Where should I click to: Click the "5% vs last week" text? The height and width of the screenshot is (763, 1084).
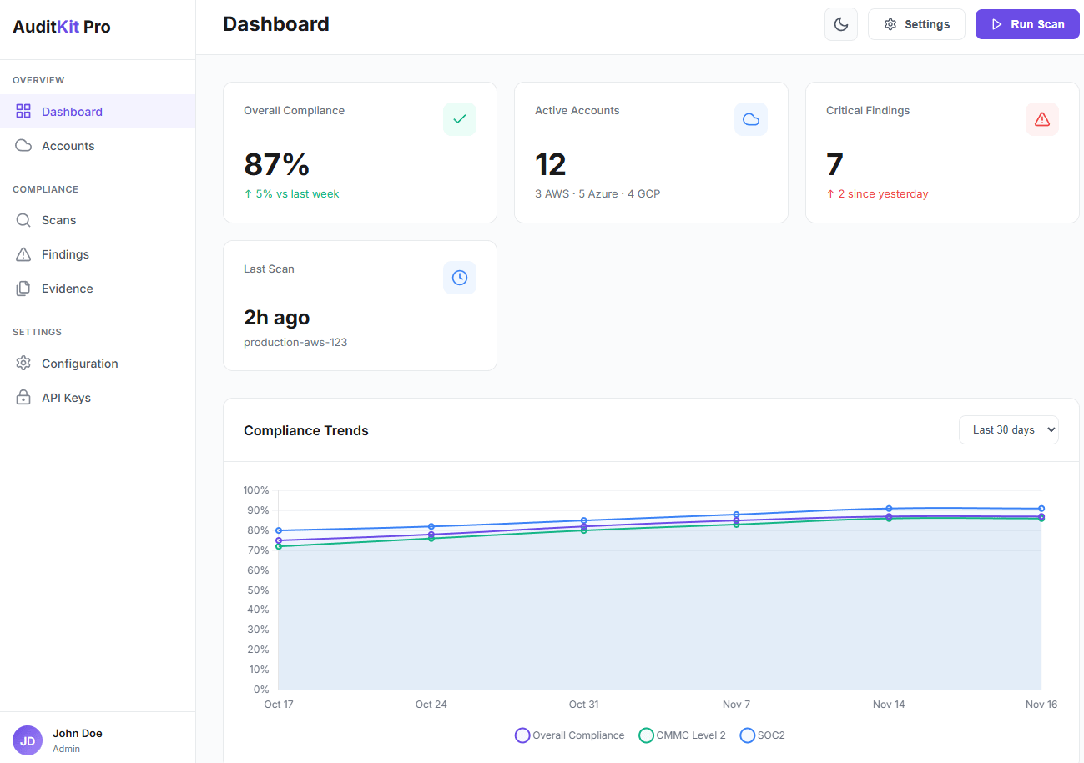point(291,193)
